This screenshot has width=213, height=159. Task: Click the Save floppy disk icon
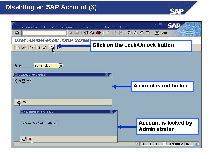click(77, 33)
